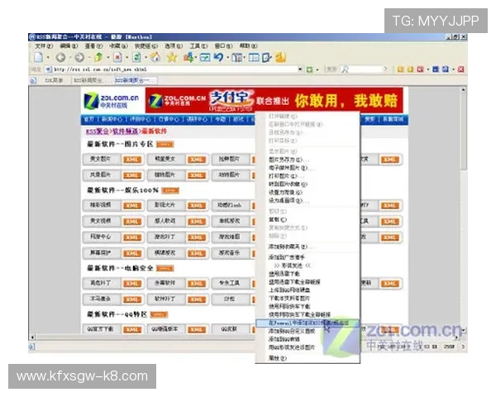Go back with the Back arrow icon
The image size is (496, 397).
(60, 57)
